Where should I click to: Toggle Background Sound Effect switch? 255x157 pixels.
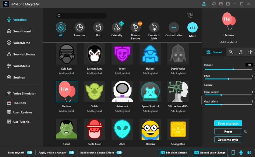pyautogui.click(x=119, y=153)
